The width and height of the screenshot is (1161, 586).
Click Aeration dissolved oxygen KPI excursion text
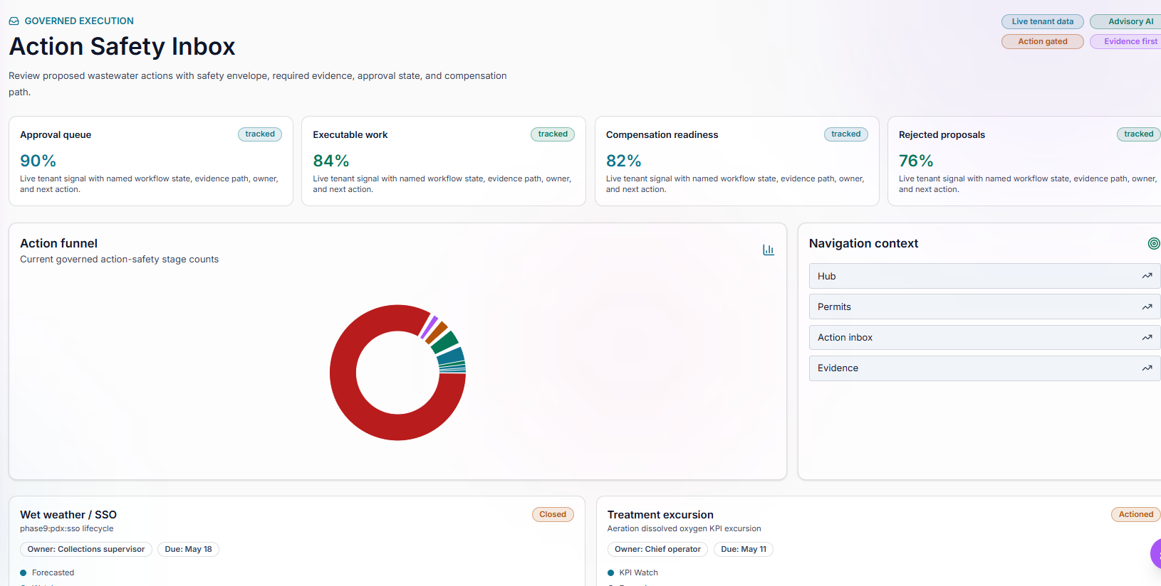click(684, 528)
